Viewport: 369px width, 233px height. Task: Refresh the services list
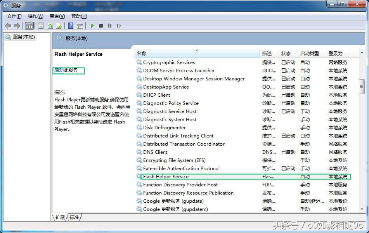50,26
